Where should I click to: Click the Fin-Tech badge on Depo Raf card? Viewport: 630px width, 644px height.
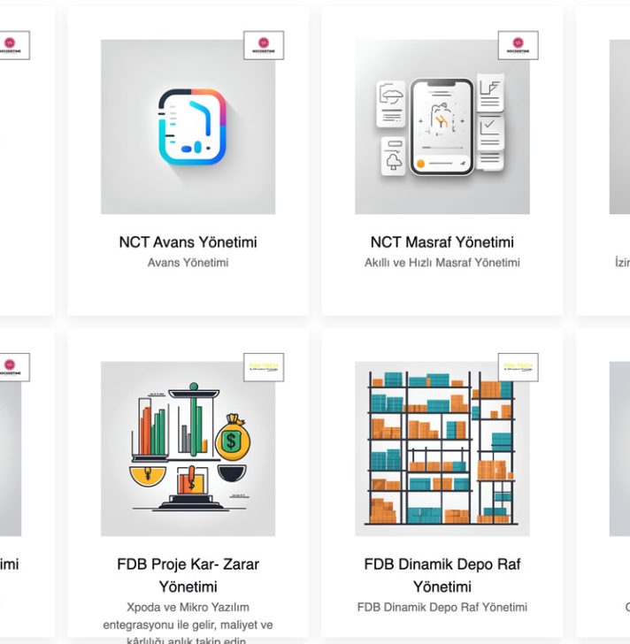(518, 367)
